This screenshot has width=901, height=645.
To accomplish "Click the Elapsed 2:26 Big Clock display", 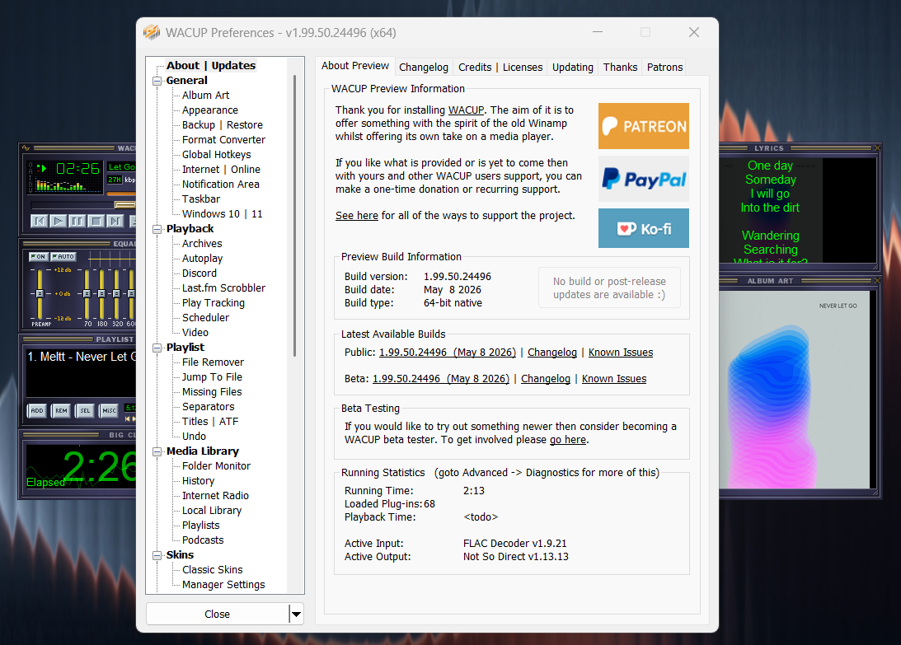I will coord(81,467).
